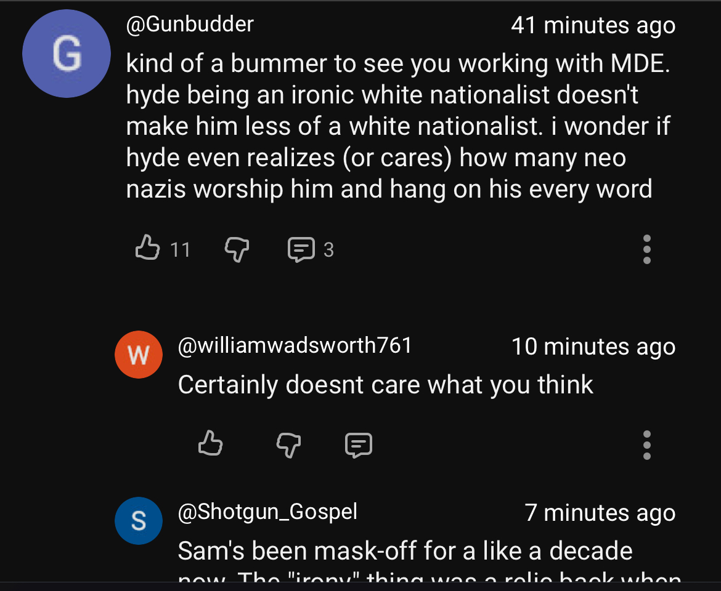Click the blue S avatar
This screenshot has width=721, height=591.
(x=139, y=521)
